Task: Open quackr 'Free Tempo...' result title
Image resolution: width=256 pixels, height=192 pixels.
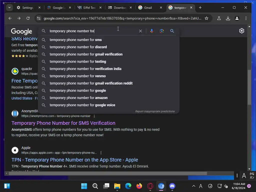Action: [x=24, y=81]
